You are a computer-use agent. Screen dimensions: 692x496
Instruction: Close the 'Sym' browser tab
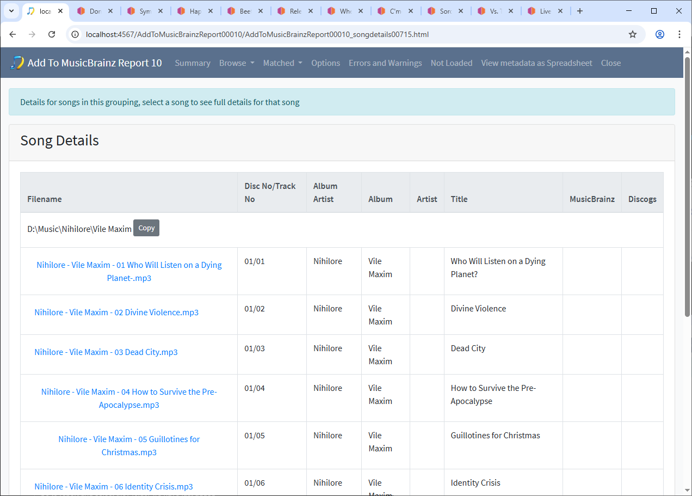pyautogui.click(x=160, y=11)
